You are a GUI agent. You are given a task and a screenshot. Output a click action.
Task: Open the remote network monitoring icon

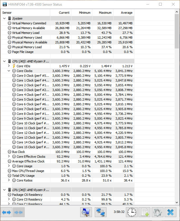point(100,212)
